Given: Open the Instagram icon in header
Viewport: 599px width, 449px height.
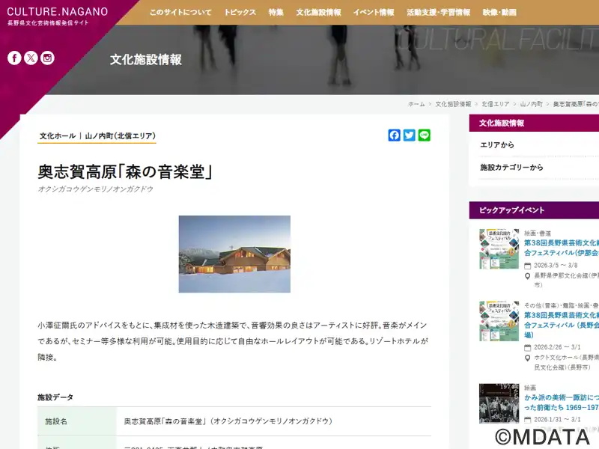Looking at the screenshot, I should pos(47,58).
